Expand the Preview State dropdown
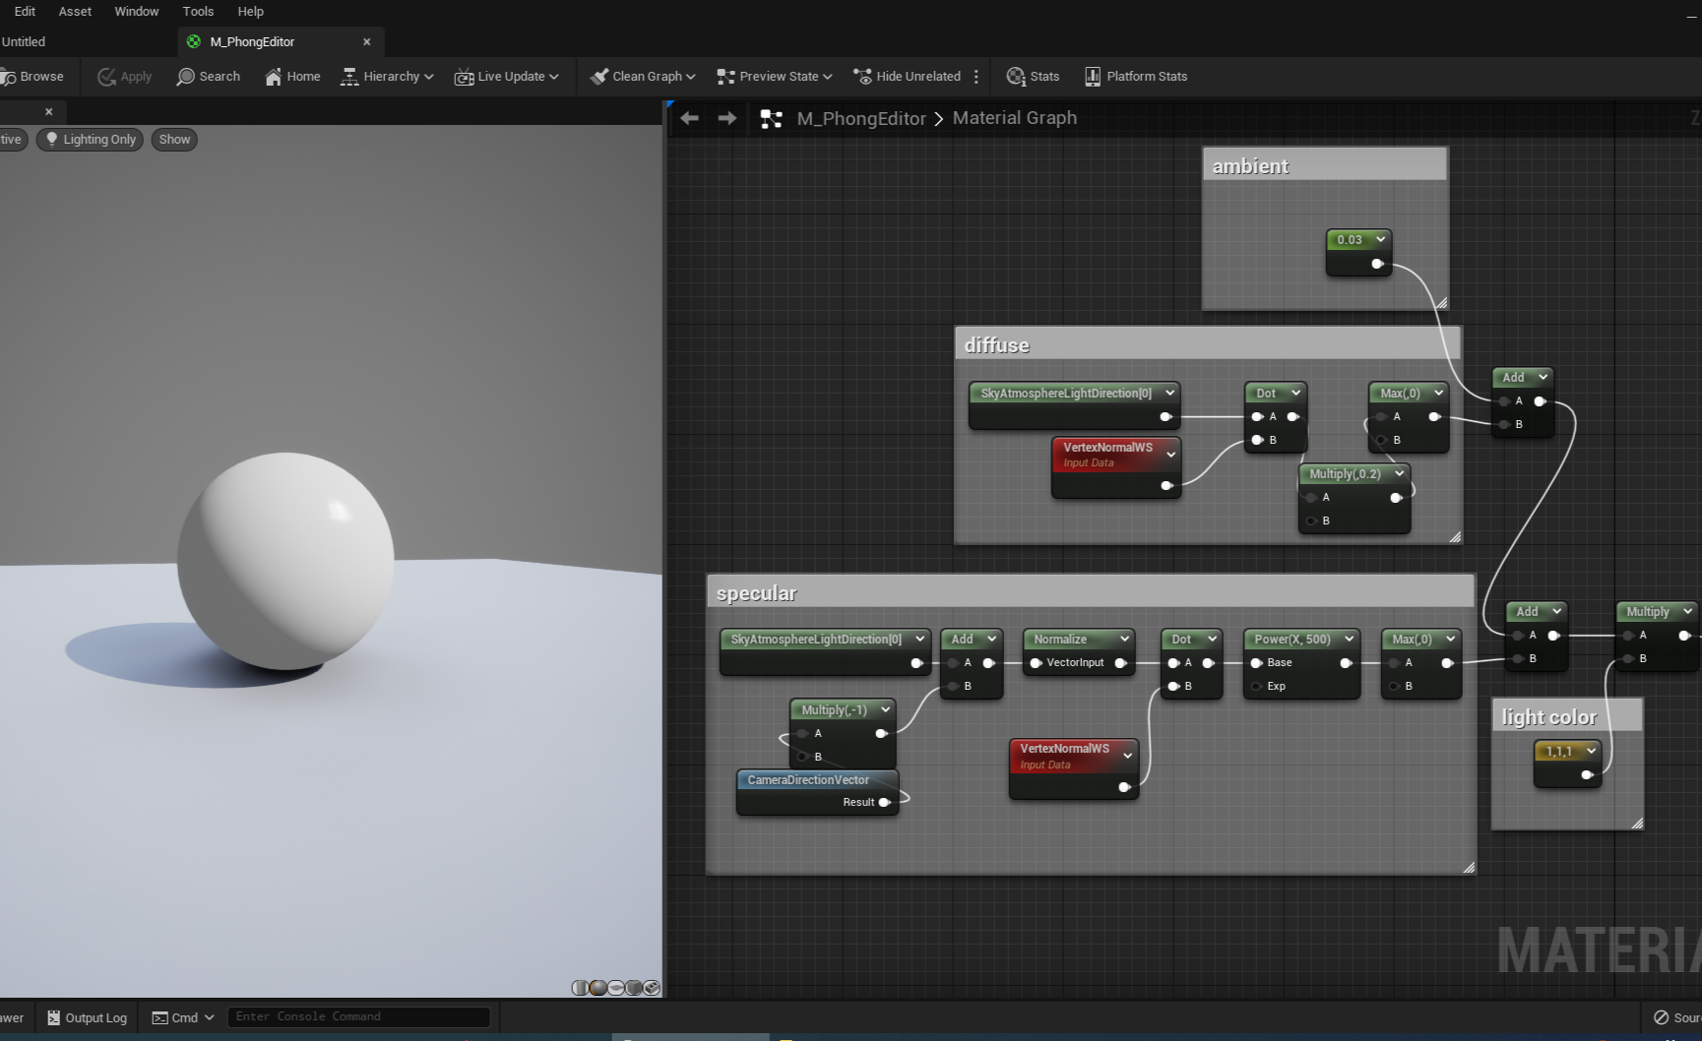1702x1041 pixels. [x=774, y=76]
